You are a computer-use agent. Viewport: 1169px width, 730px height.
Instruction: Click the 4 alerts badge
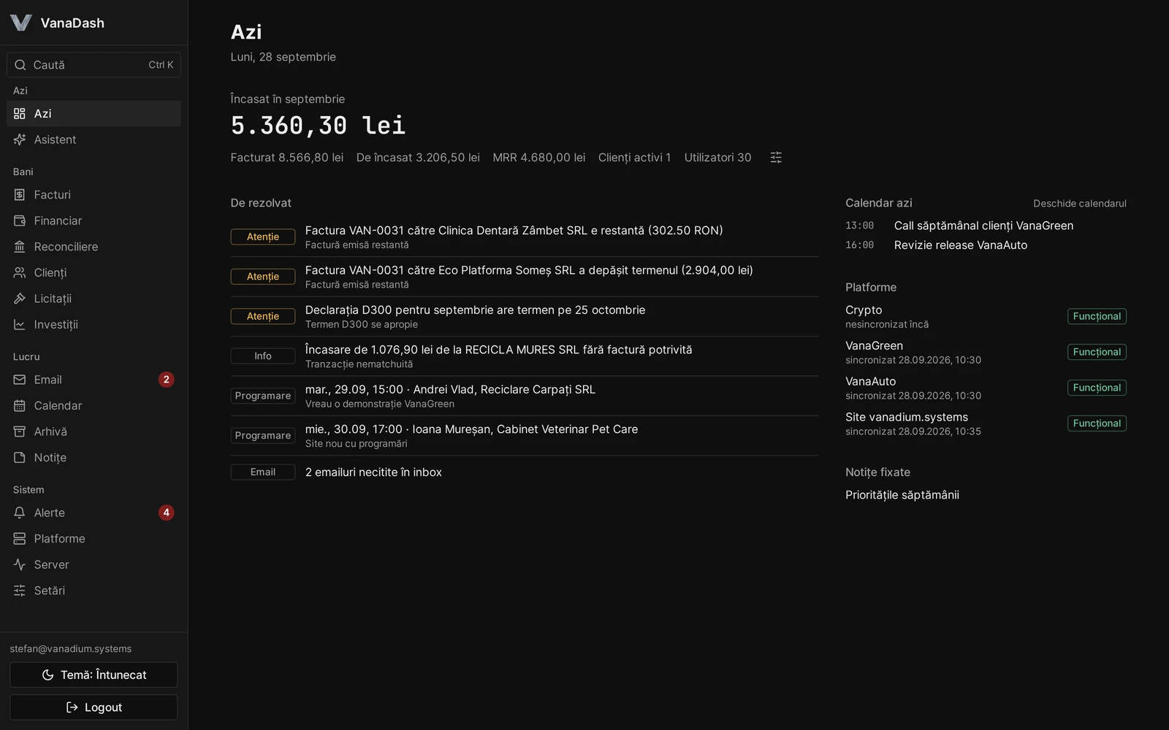167,512
